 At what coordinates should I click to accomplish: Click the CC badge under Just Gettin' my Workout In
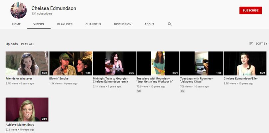point(139,91)
